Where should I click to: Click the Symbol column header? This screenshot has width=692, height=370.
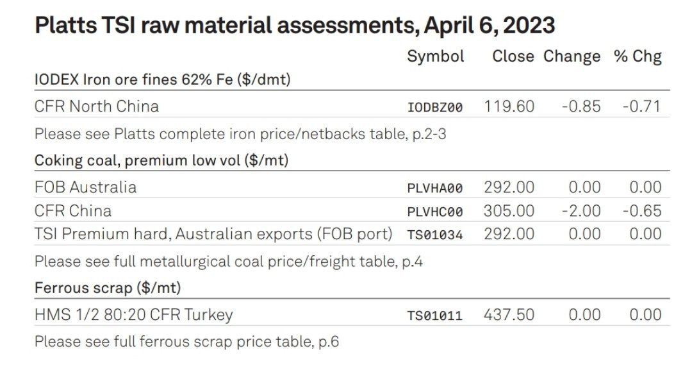(436, 57)
